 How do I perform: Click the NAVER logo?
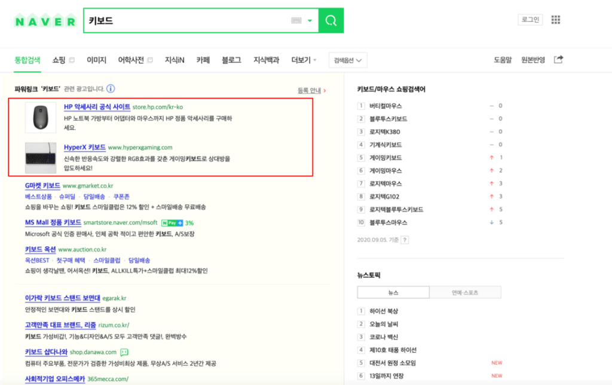pyautogui.click(x=45, y=21)
